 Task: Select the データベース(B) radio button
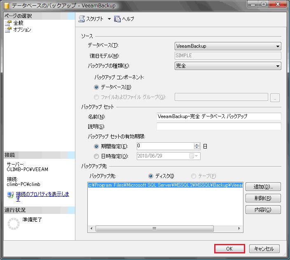pos(96,87)
